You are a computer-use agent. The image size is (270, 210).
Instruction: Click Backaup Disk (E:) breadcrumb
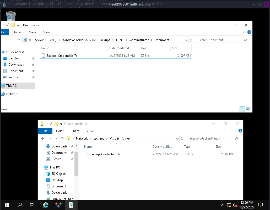[x=44, y=40]
